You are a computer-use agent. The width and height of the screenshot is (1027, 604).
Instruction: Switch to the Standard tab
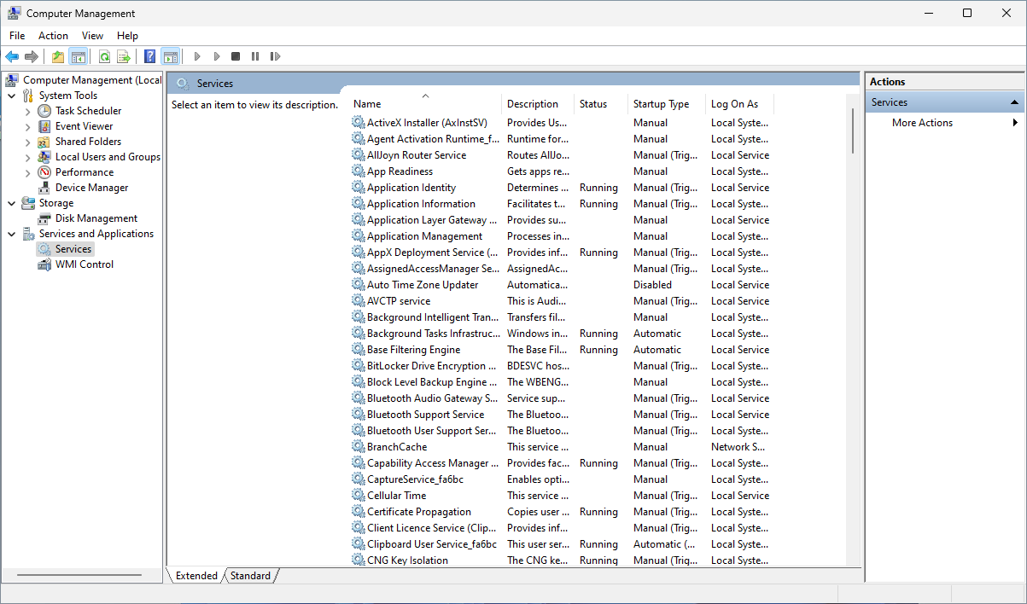click(250, 576)
